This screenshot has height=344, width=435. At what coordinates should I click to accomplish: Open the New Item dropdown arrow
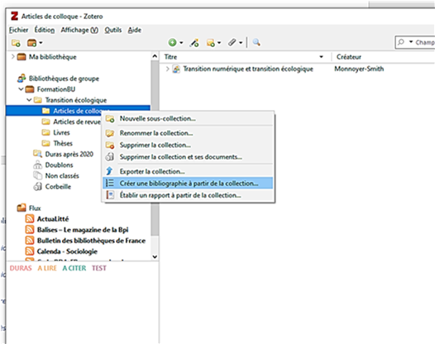click(x=181, y=43)
